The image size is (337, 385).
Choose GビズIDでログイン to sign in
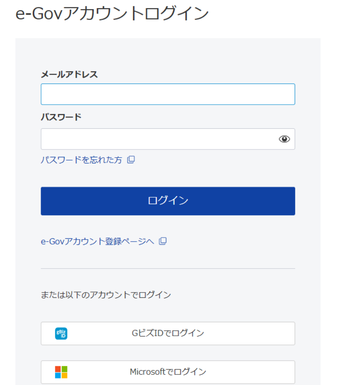(168, 333)
